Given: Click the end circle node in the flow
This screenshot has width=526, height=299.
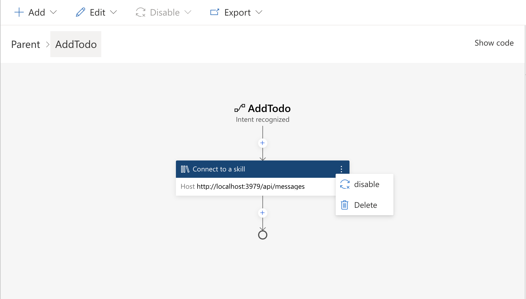Looking at the screenshot, I should [262, 234].
